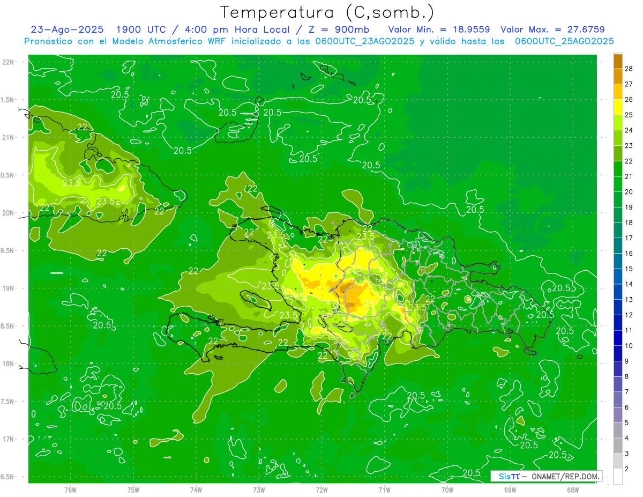Click the '69W' longitude axis label
This screenshot has height=497, width=643.
coord(510,490)
